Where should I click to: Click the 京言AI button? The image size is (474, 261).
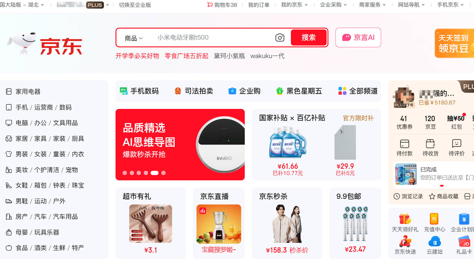pyautogui.click(x=358, y=37)
